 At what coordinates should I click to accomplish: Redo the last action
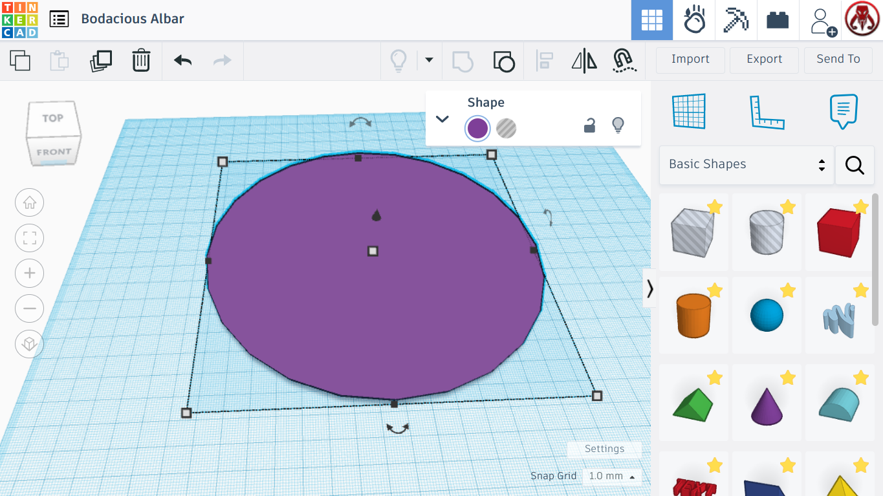point(222,61)
